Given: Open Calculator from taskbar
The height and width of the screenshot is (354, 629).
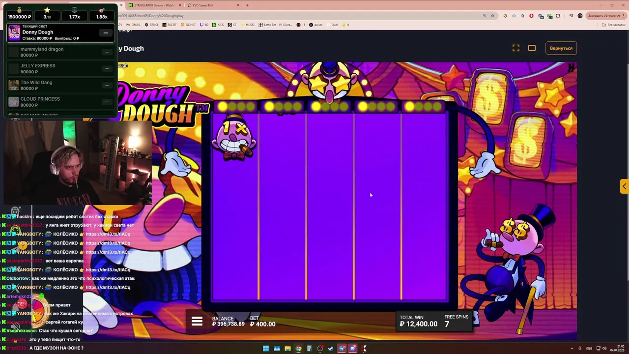Looking at the screenshot, I should click(309, 349).
